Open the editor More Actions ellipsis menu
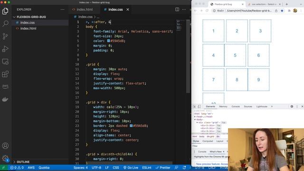The width and height of the screenshot is (304, 171). tap(184, 9)
